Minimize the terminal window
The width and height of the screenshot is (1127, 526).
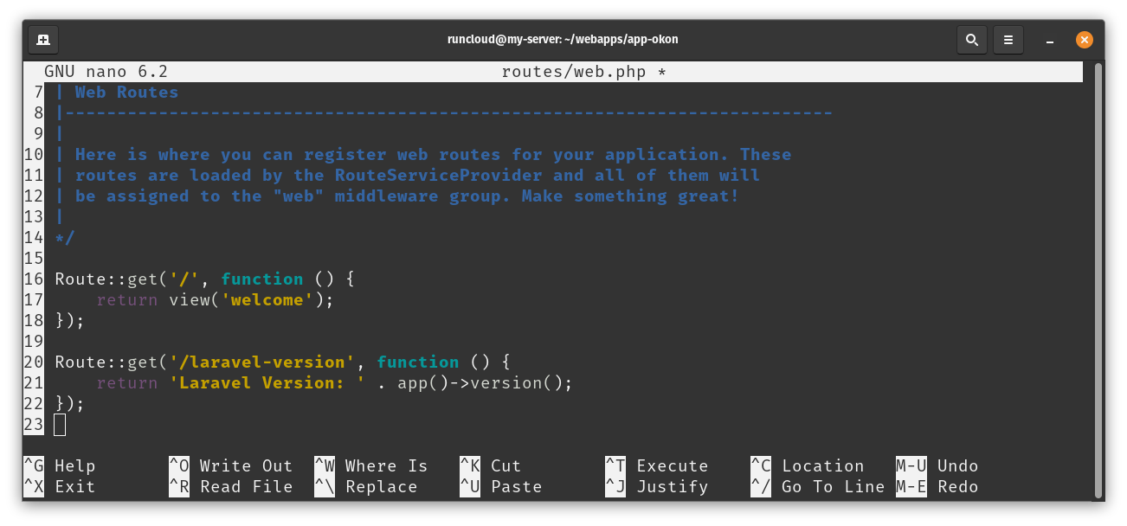coord(1049,40)
